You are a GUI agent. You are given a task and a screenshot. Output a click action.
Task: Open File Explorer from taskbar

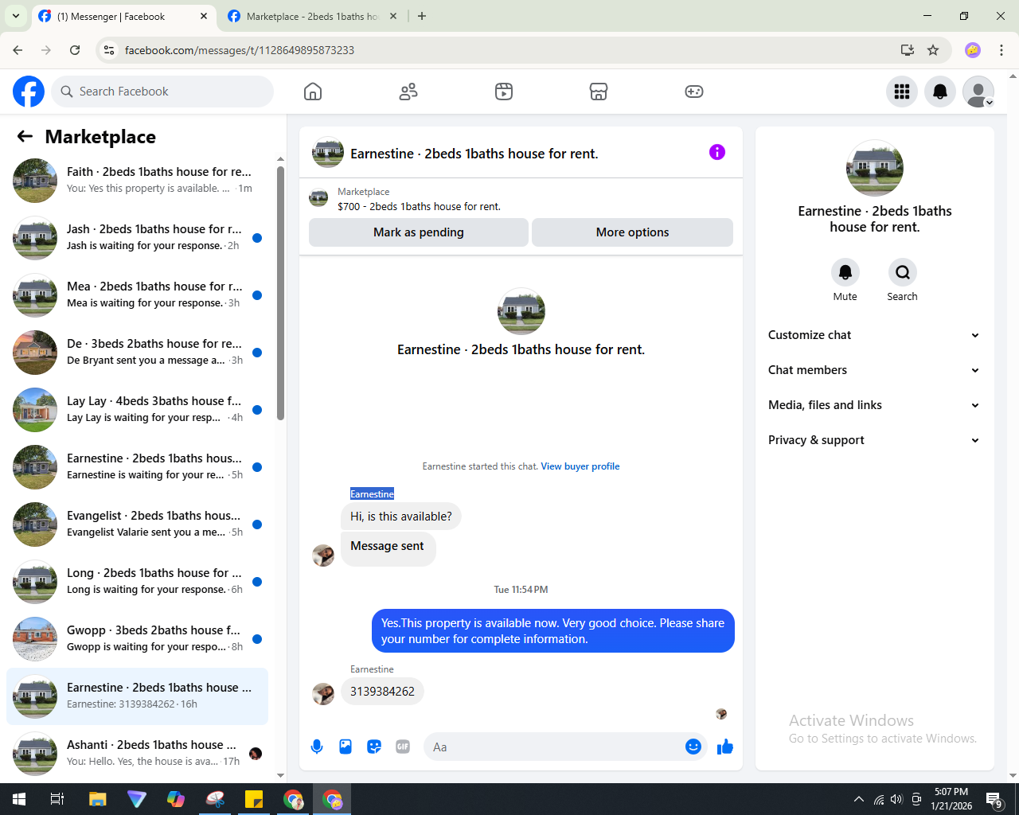(x=97, y=799)
